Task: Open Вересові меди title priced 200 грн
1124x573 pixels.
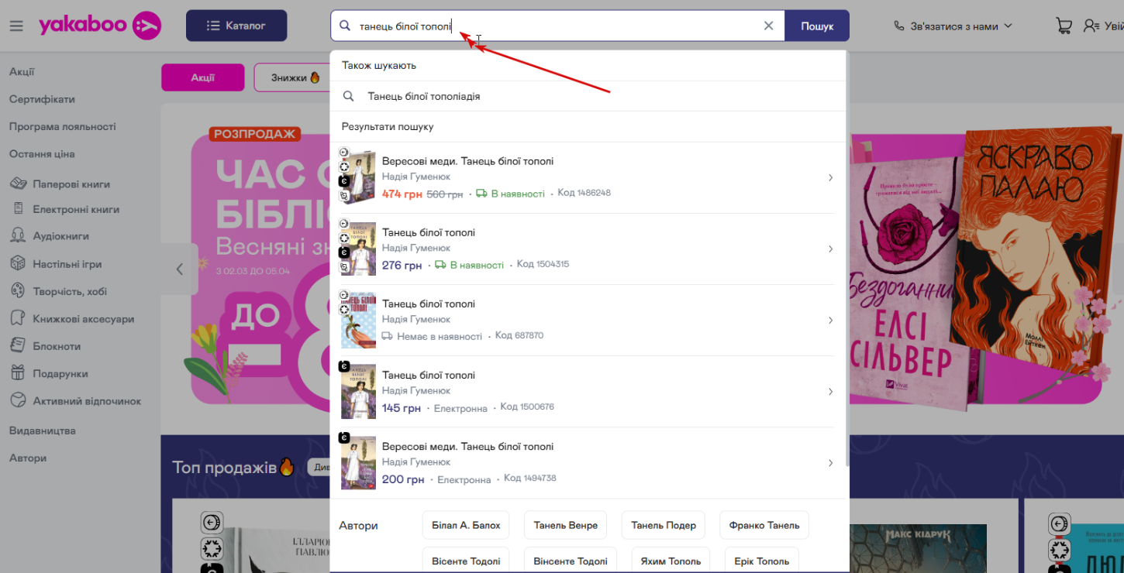Action: (x=467, y=446)
